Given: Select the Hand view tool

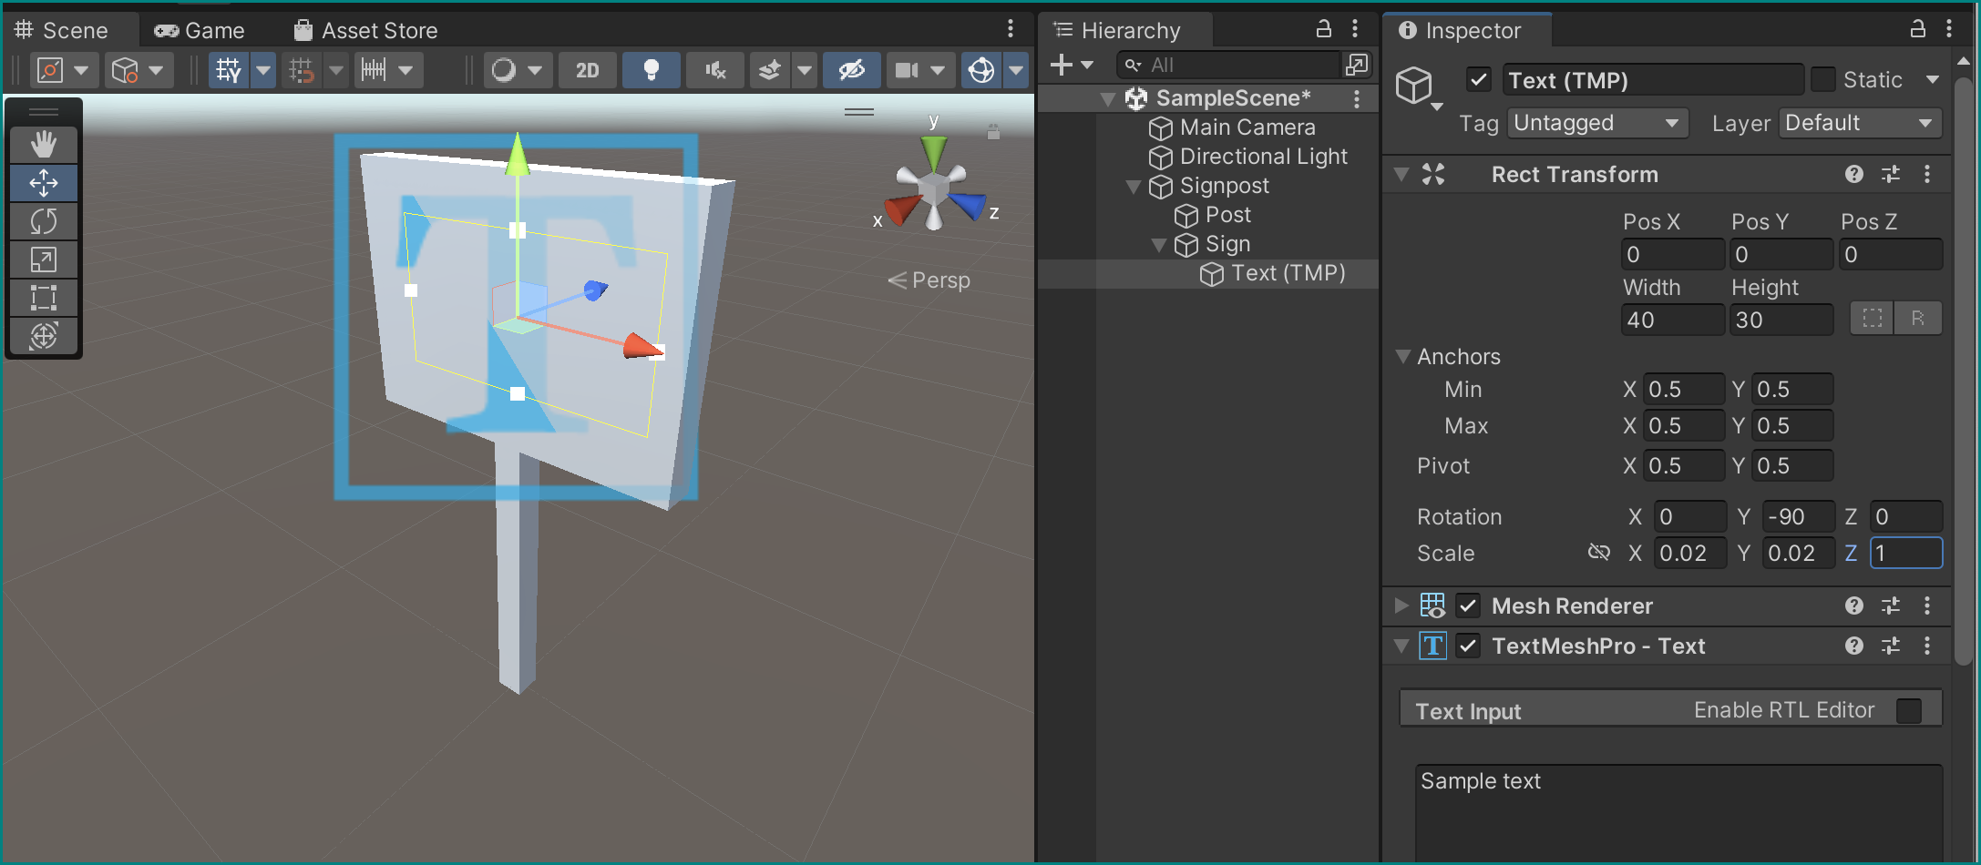Looking at the screenshot, I should tap(43, 144).
